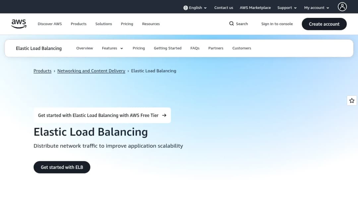The width and height of the screenshot is (358, 201).
Task: Click the AWS logo
Action: click(x=19, y=24)
